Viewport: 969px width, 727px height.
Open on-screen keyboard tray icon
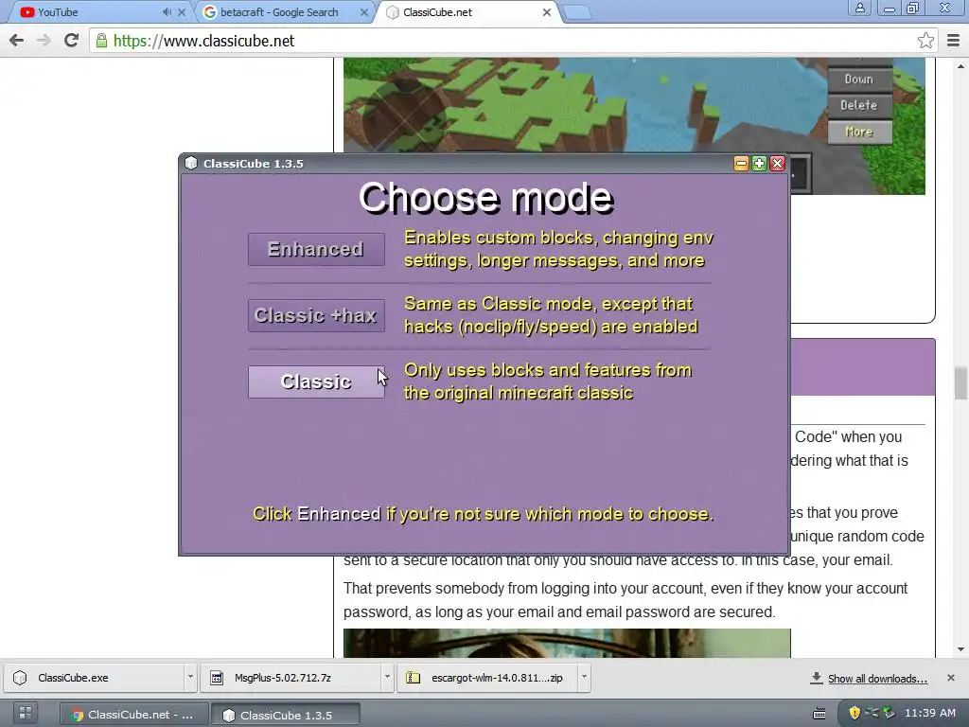coord(819,714)
